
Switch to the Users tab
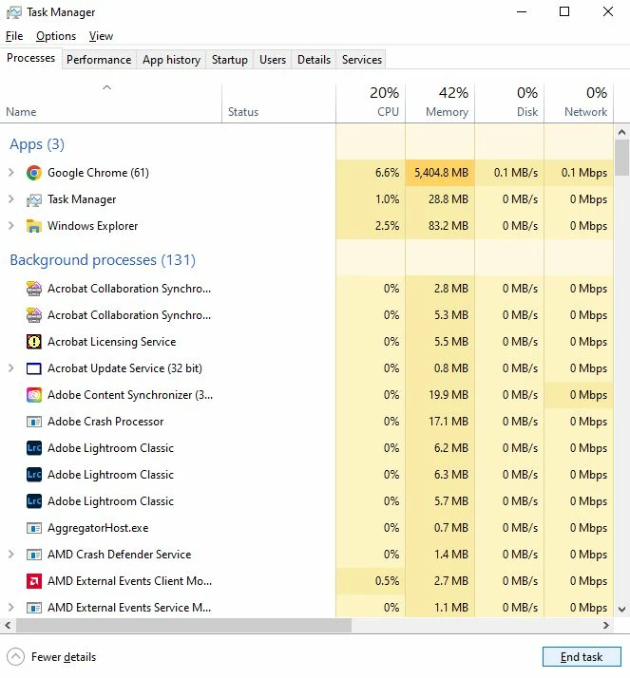273,60
